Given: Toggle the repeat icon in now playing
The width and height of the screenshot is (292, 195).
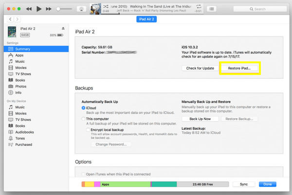Looking at the screenshot, I should pos(199,6).
